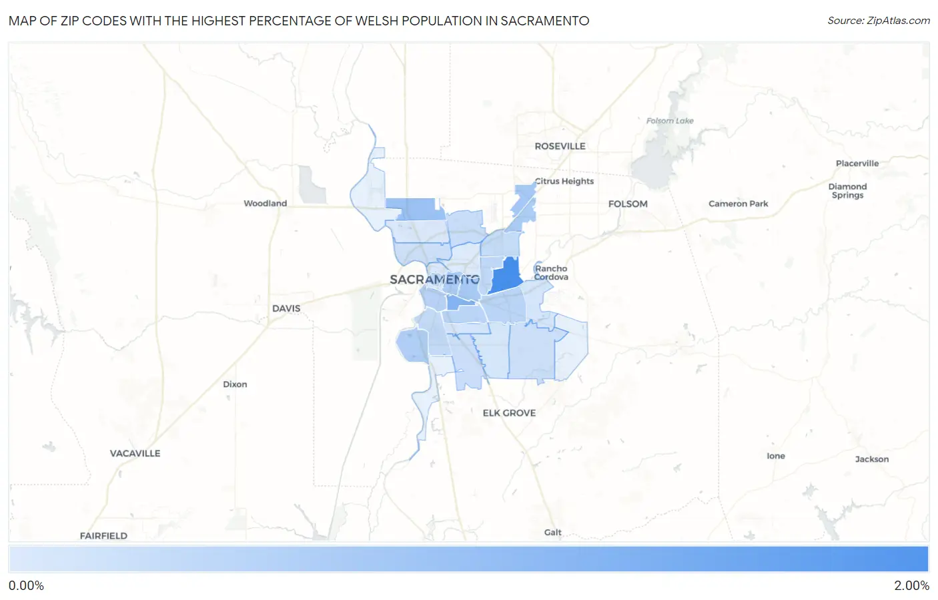Click the medium-blue zip region south of Woodland road
938x600 pixels.
pos(417,209)
